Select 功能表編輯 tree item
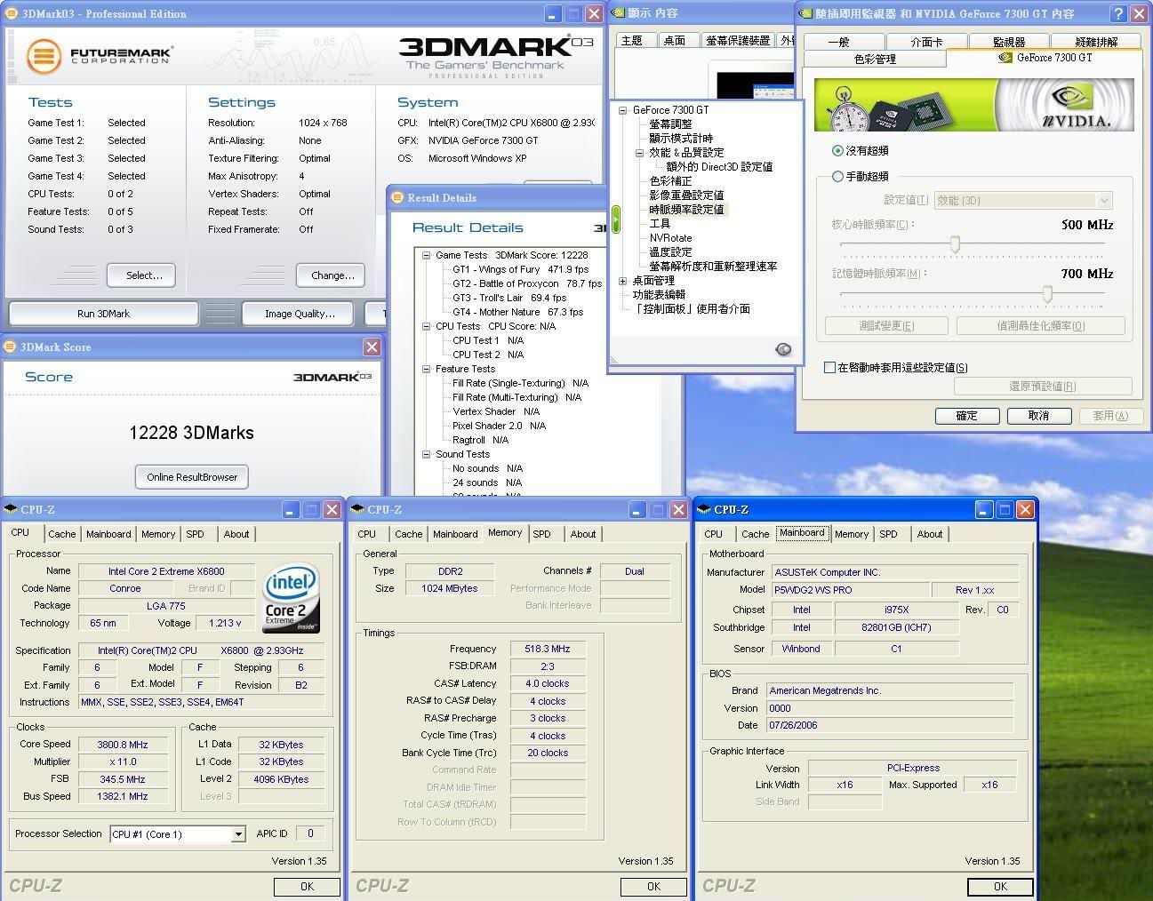This screenshot has height=901, width=1153. 659,295
